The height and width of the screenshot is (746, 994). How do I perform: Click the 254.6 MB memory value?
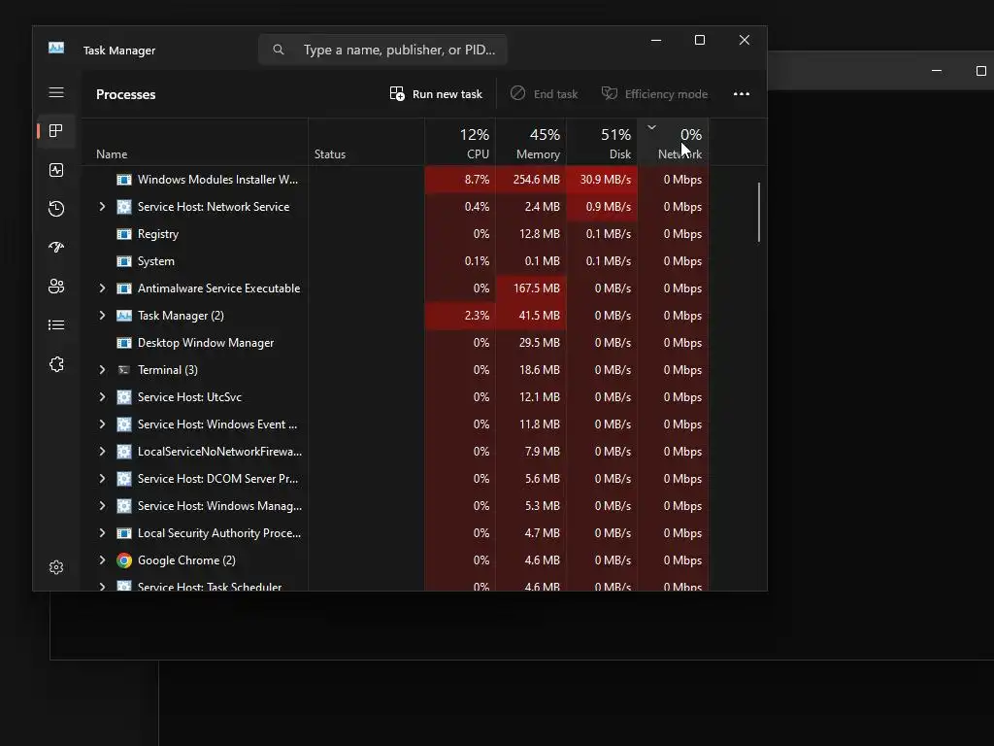536,180
